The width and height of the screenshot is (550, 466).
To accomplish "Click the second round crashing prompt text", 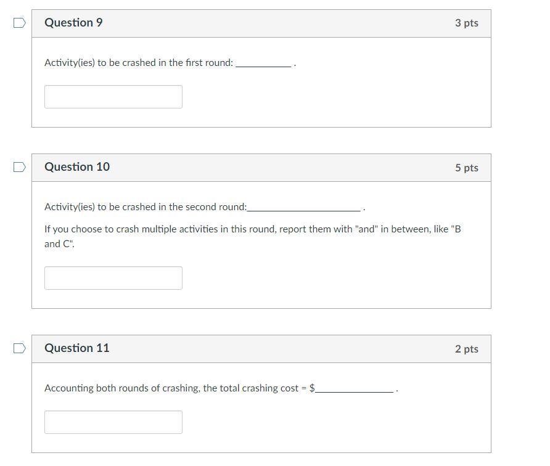I will [146, 207].
